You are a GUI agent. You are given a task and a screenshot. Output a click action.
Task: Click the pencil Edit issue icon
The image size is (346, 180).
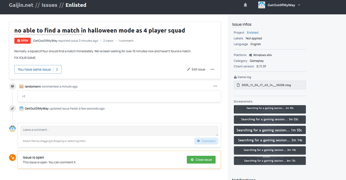pos(189,69)
